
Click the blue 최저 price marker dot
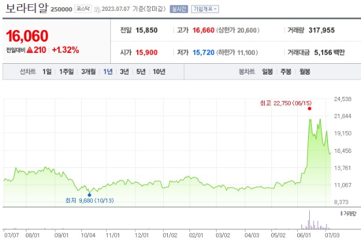pos(89,195)
